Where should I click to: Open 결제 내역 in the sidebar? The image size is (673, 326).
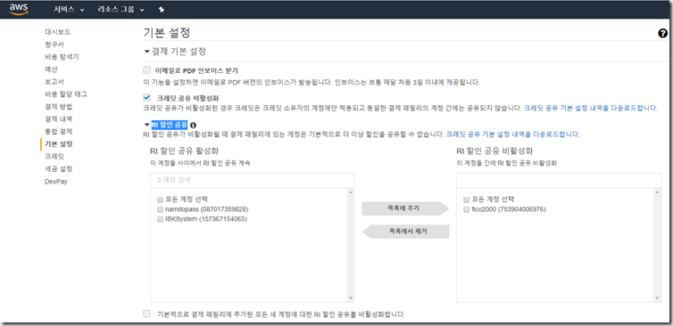point(58,118)
